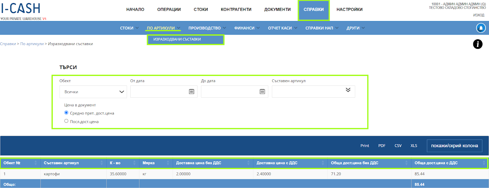Open the Документи menu

pyautogui.click(x=277, y=10)
